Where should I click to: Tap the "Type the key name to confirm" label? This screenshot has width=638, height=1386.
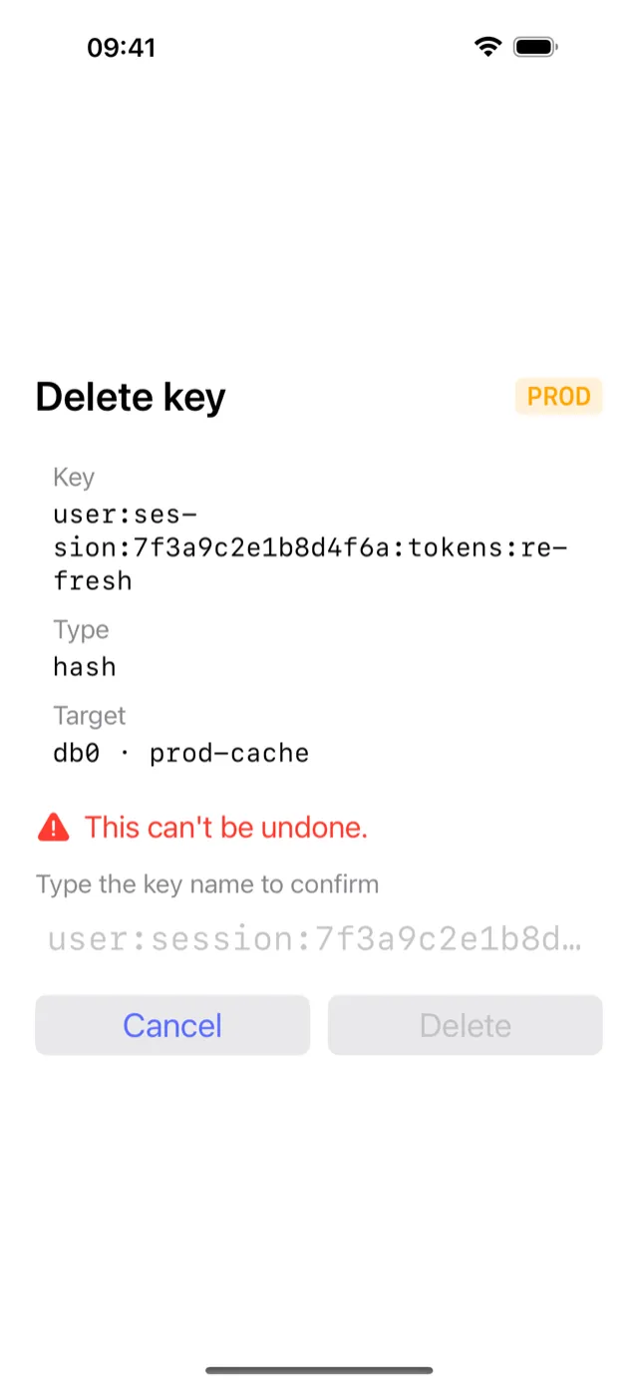(207, 884)
